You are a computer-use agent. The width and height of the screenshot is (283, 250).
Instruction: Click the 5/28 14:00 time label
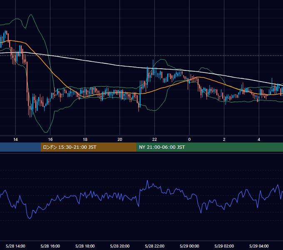[15, 246]
